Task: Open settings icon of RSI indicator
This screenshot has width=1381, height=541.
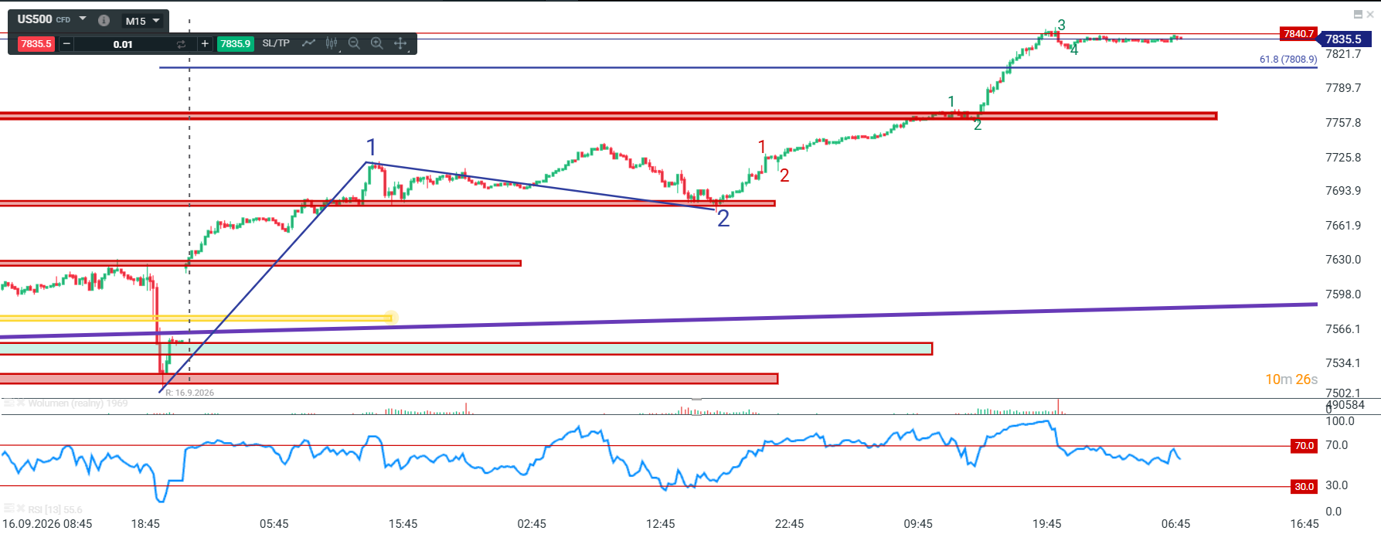Action: (9, 509)
